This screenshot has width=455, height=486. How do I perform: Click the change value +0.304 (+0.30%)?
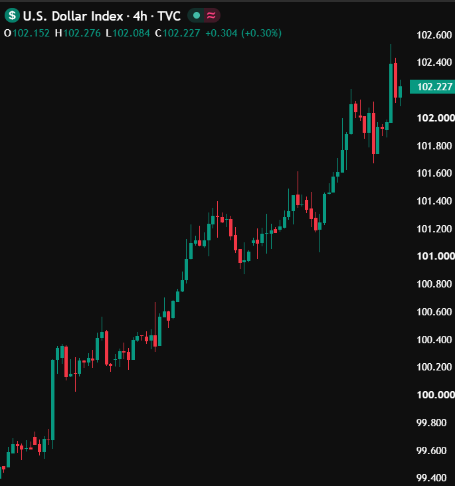coord(244,33)
